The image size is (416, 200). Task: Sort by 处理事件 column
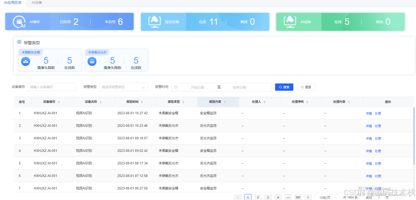(x=307, y=102)
